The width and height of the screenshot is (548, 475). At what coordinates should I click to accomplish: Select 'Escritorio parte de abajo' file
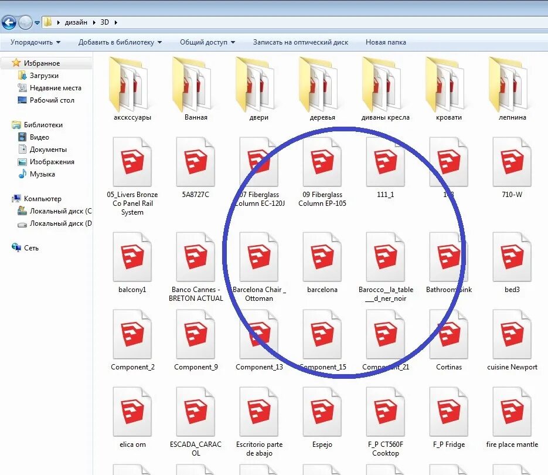(x=259, y=422)
